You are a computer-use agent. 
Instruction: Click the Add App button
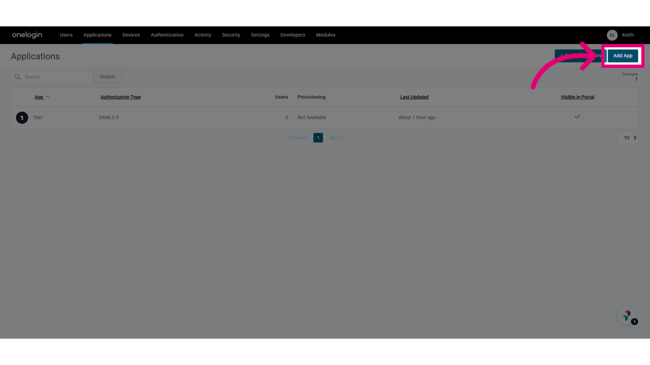pyautogui.click(x=623, y=56)
